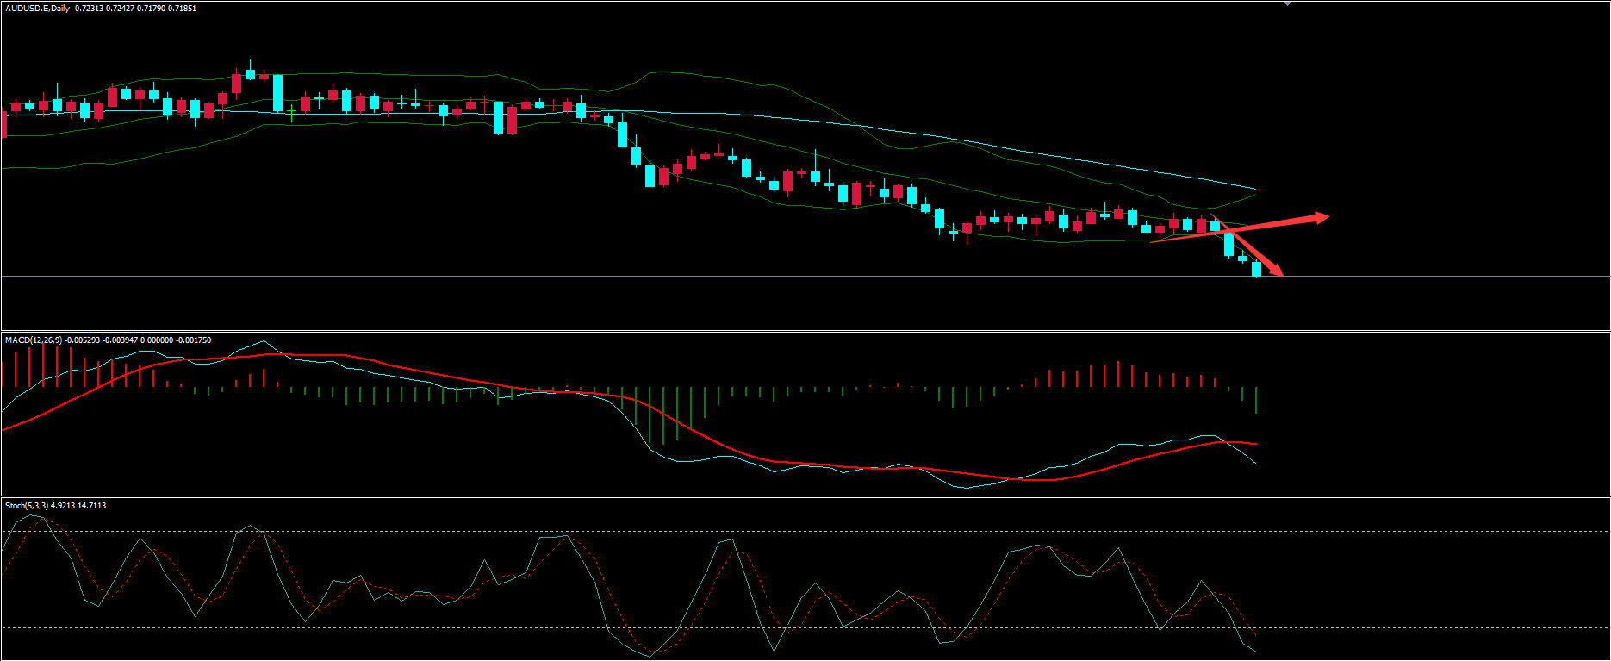Click the separator between price chart and MACD
The height and width of the screenshot is (661, 1611).
click(x=805, y=331)
